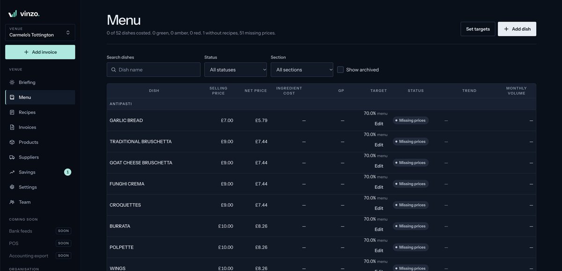Click the Team people icon
The height and width of the screenshot is (271, 562).
coord(12,202)
